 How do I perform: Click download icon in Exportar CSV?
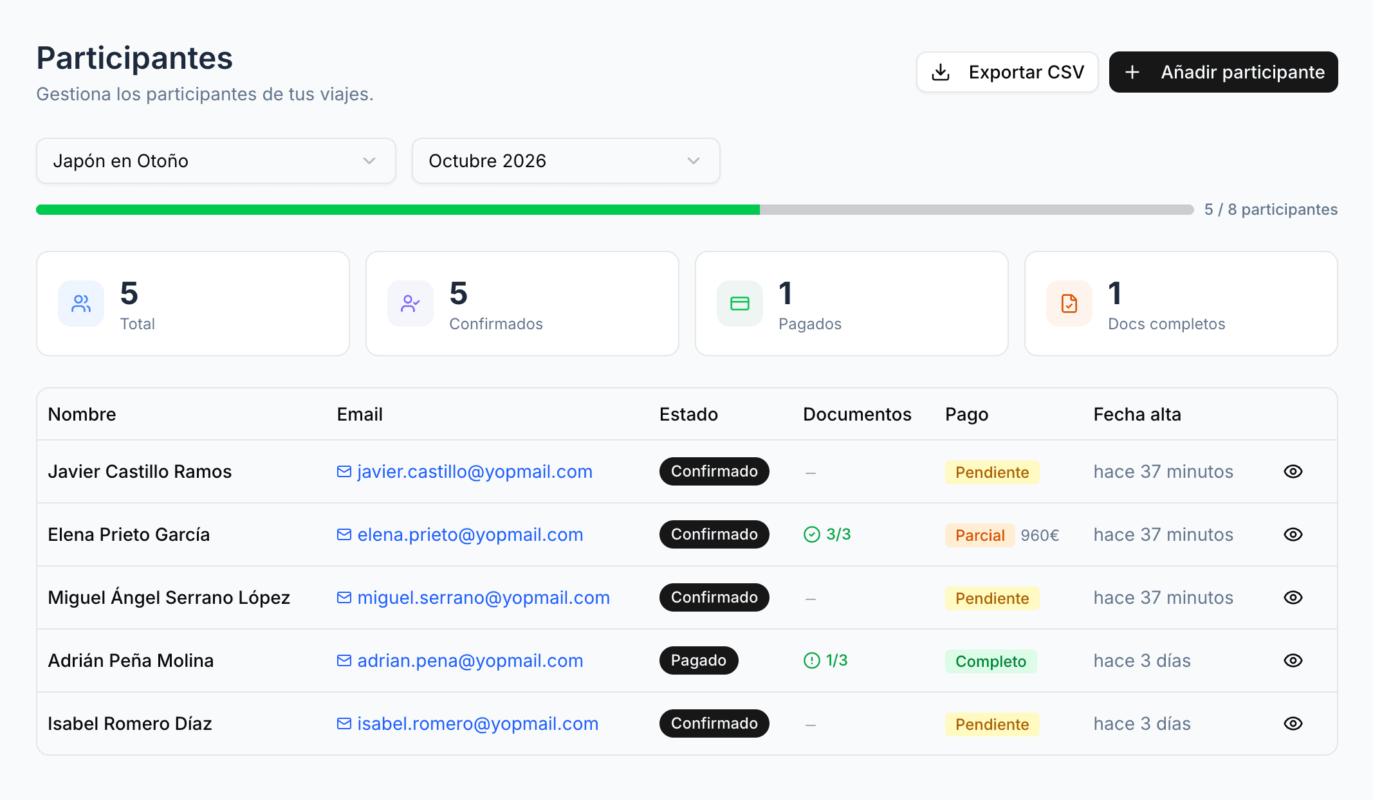click(941, 72)
